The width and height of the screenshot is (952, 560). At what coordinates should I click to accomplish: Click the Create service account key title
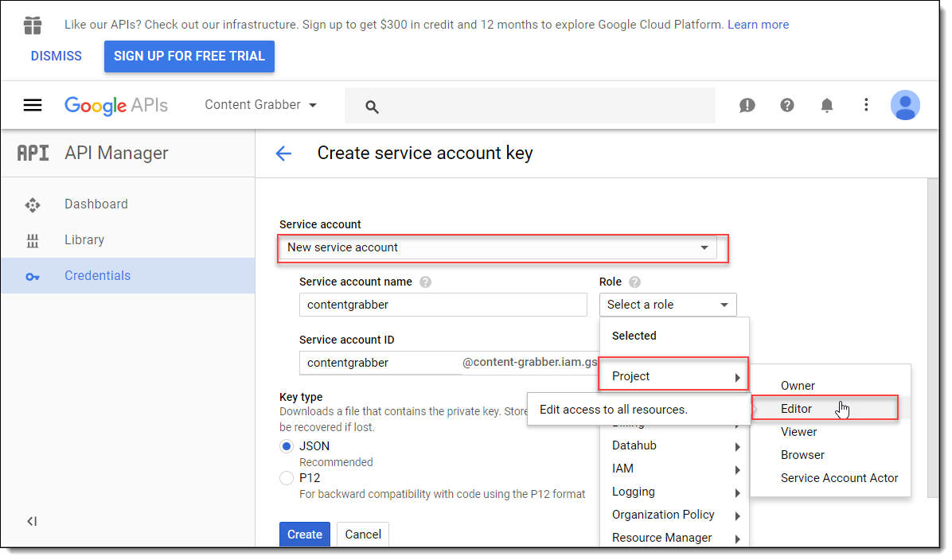[x=425, y=153]
